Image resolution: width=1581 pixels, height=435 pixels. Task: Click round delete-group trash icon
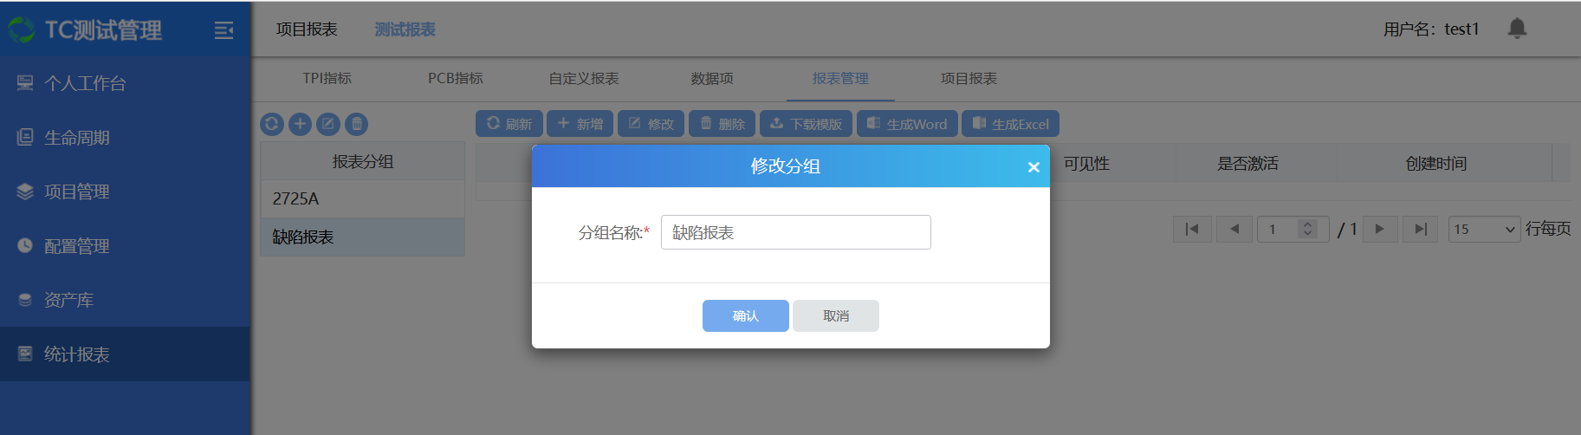click(x=356, y=124)
